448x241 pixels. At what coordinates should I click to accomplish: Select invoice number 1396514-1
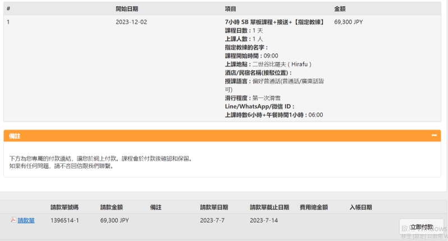pyautogui.click(x=65, y=220)
